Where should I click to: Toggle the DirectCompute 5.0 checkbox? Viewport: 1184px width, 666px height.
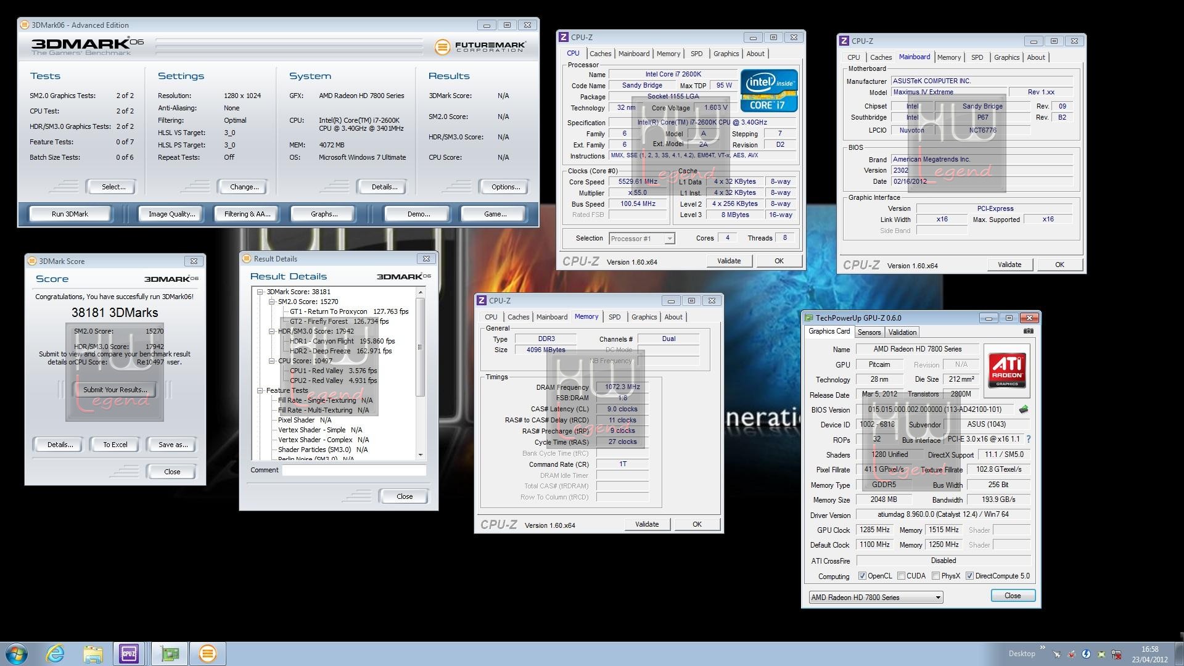click(969, 576)
